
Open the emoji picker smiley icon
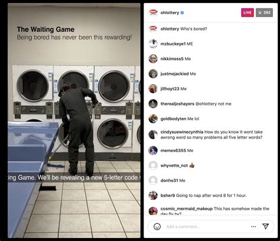[x=157, y=226]
